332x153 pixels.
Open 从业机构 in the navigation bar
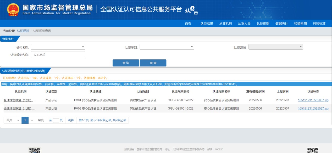pyautogui.click(x=225, y=24)
